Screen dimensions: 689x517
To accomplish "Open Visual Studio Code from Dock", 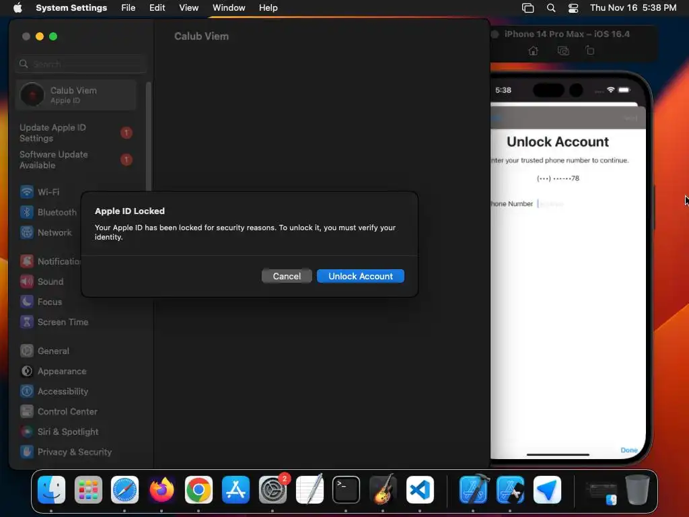I will tap(420, 490).
